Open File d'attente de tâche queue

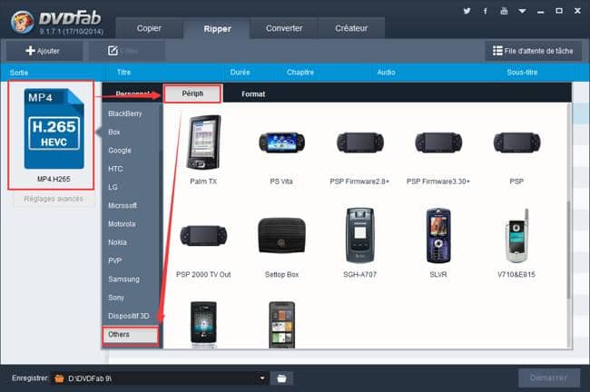pos(533,51)
